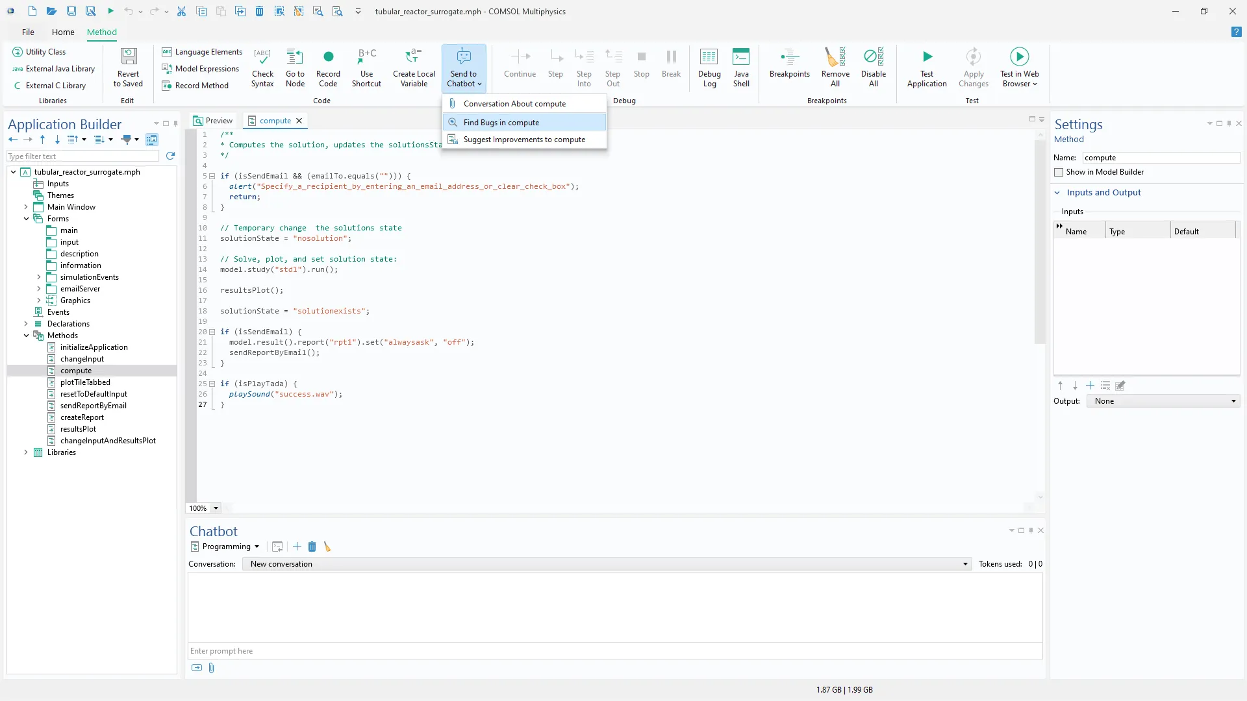Click the Check Syntax icon
This screenshot has width=1247, height=701.
(262, 57)
